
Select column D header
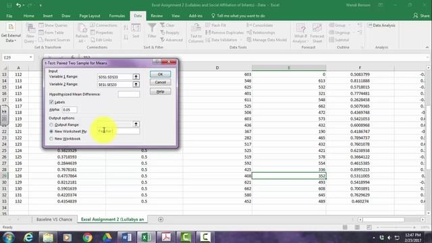(x=217, y=67)
